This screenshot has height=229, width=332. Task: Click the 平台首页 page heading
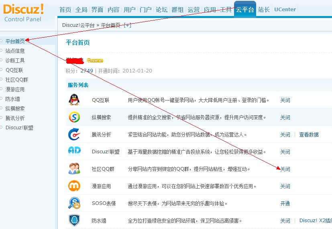[78, 42]
